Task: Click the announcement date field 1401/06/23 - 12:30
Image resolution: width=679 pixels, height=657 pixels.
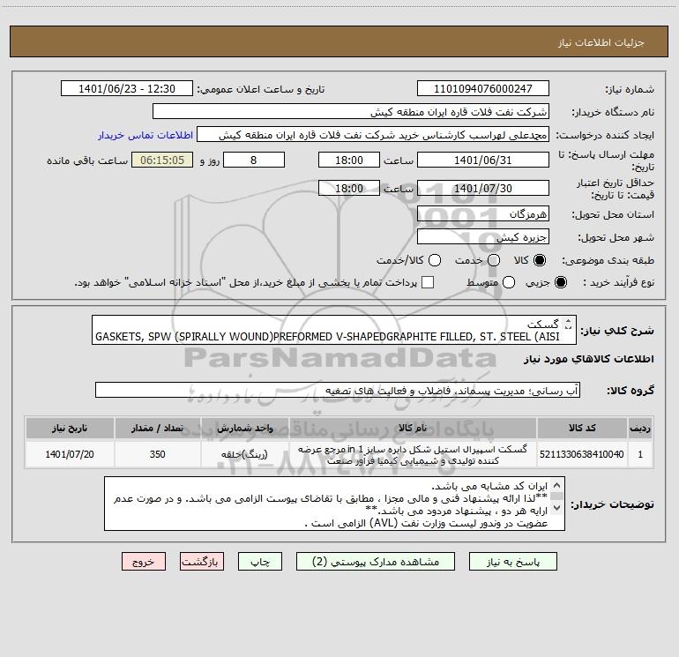Action: click(x=127, y=88)
